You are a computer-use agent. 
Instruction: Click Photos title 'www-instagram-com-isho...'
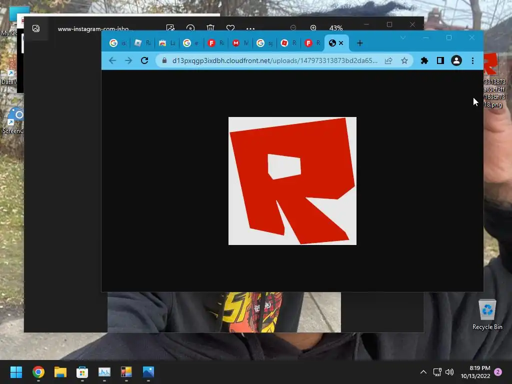[94, 28]
